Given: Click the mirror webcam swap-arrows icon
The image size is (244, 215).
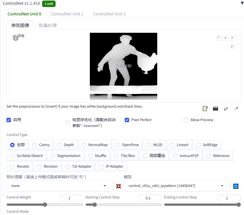Looking at the screenshot, I should coord(226,108).
